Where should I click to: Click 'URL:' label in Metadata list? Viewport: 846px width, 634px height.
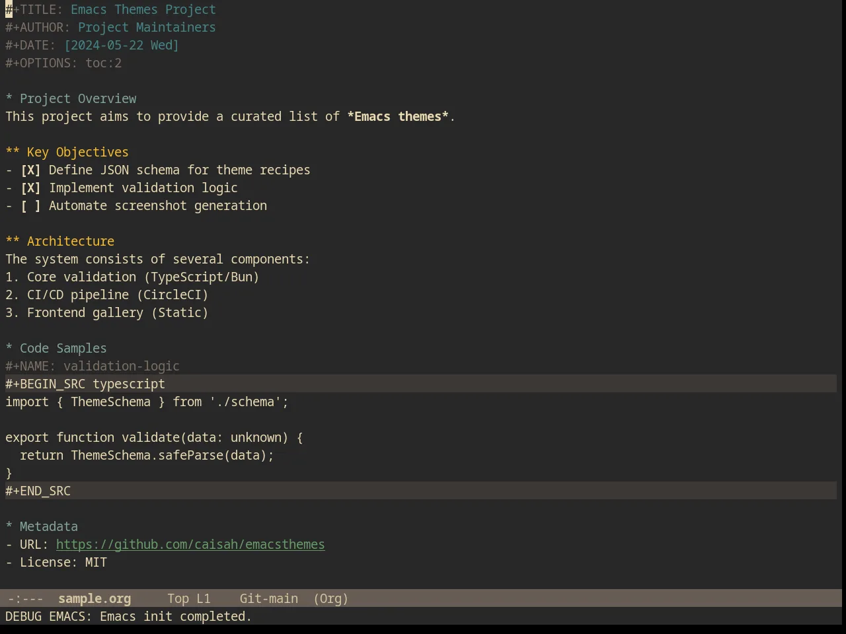[34, 544]
